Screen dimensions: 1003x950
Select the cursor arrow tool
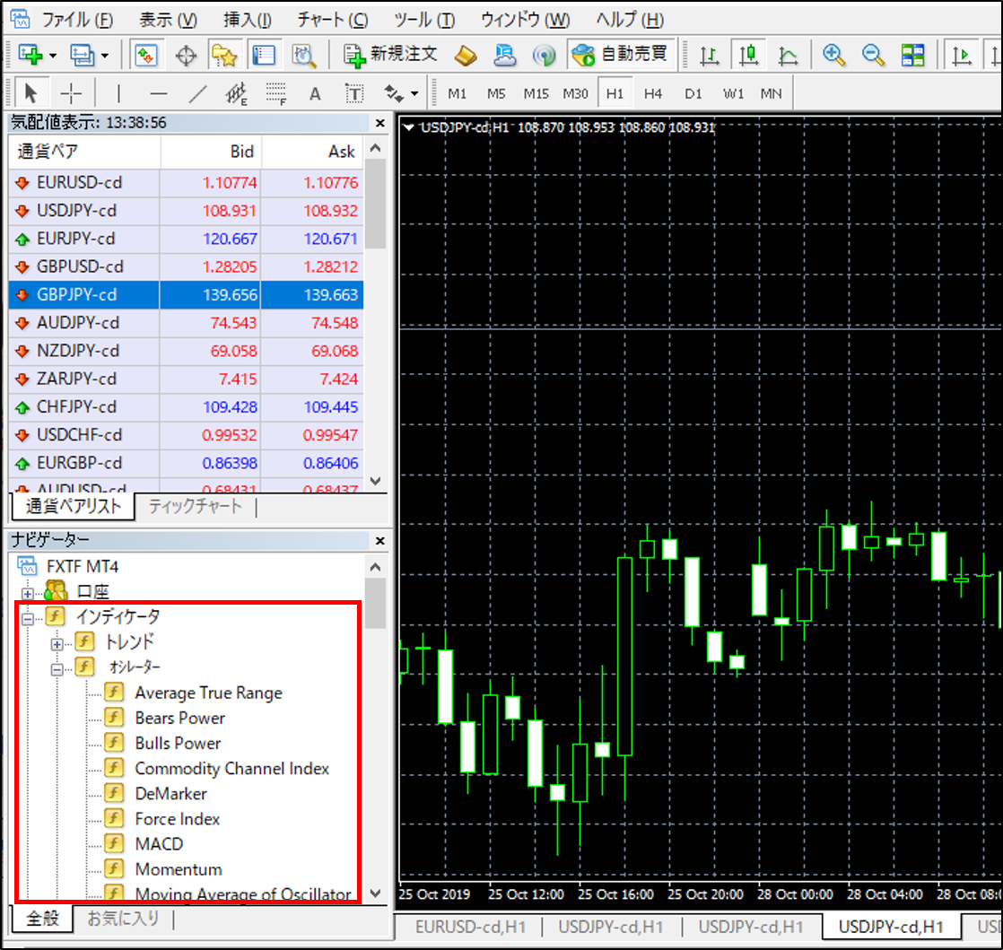pyautogui.click(x=31, y=94)
